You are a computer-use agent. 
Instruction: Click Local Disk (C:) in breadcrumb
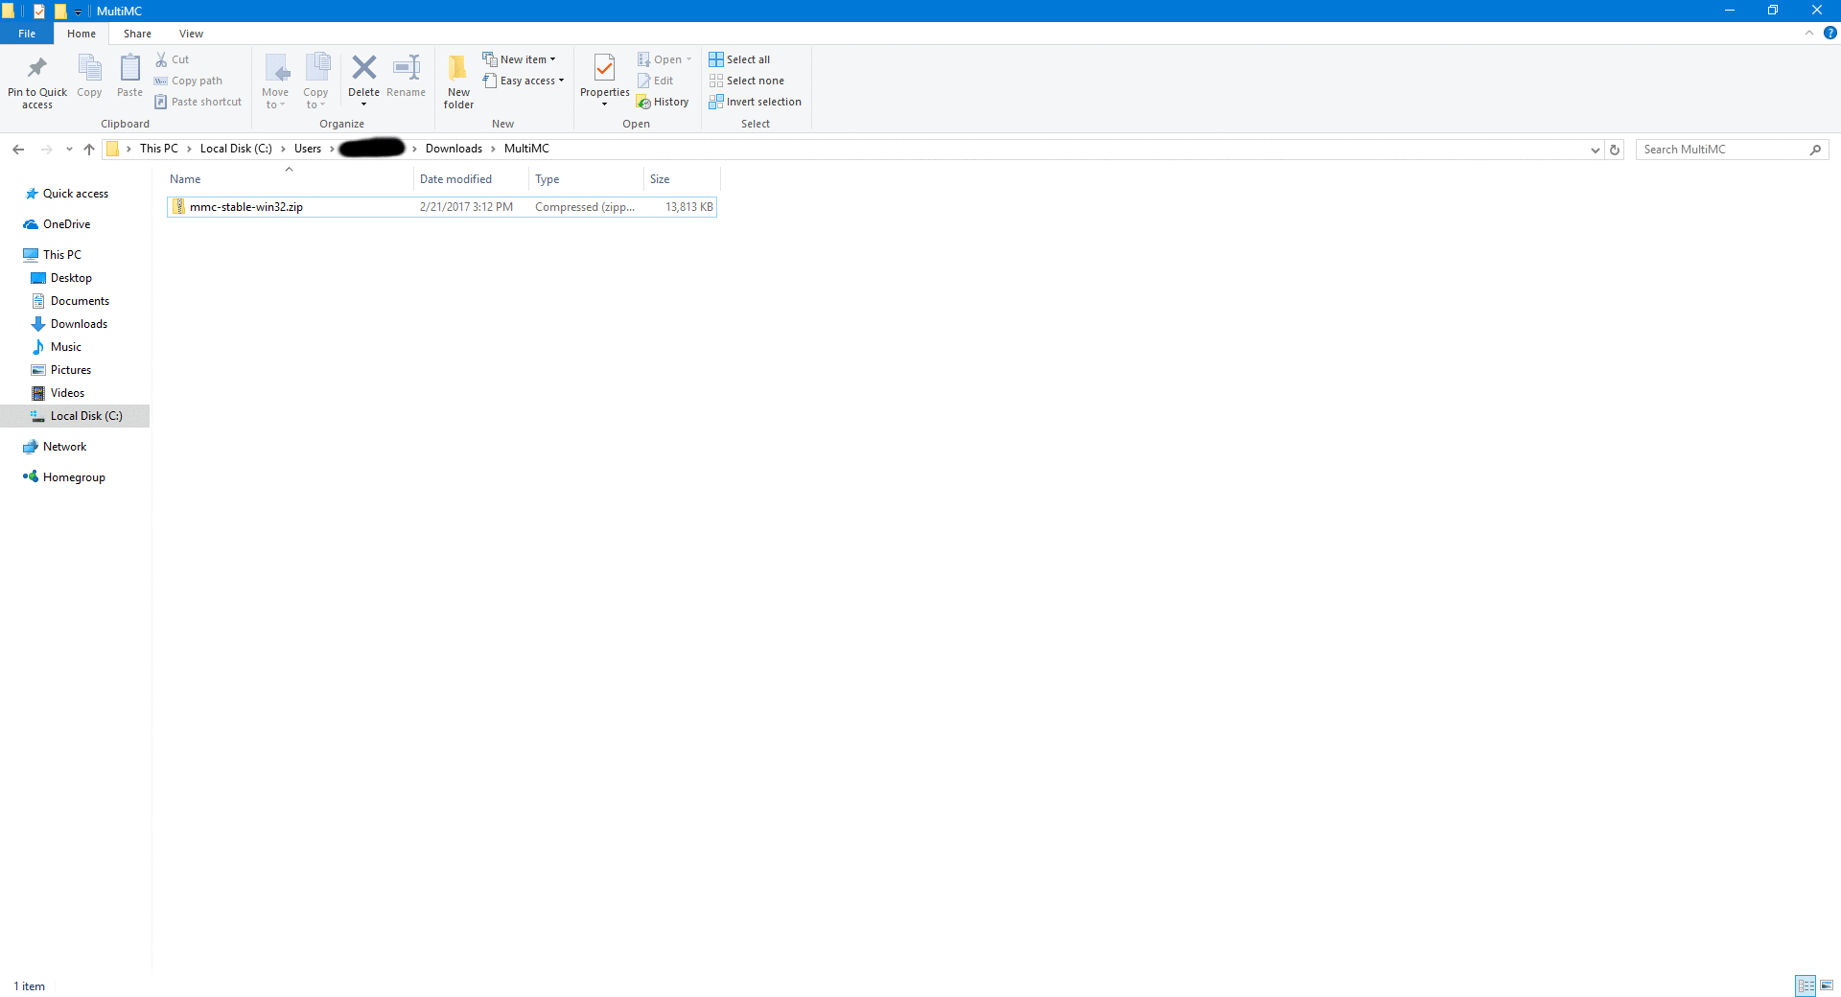236,149
